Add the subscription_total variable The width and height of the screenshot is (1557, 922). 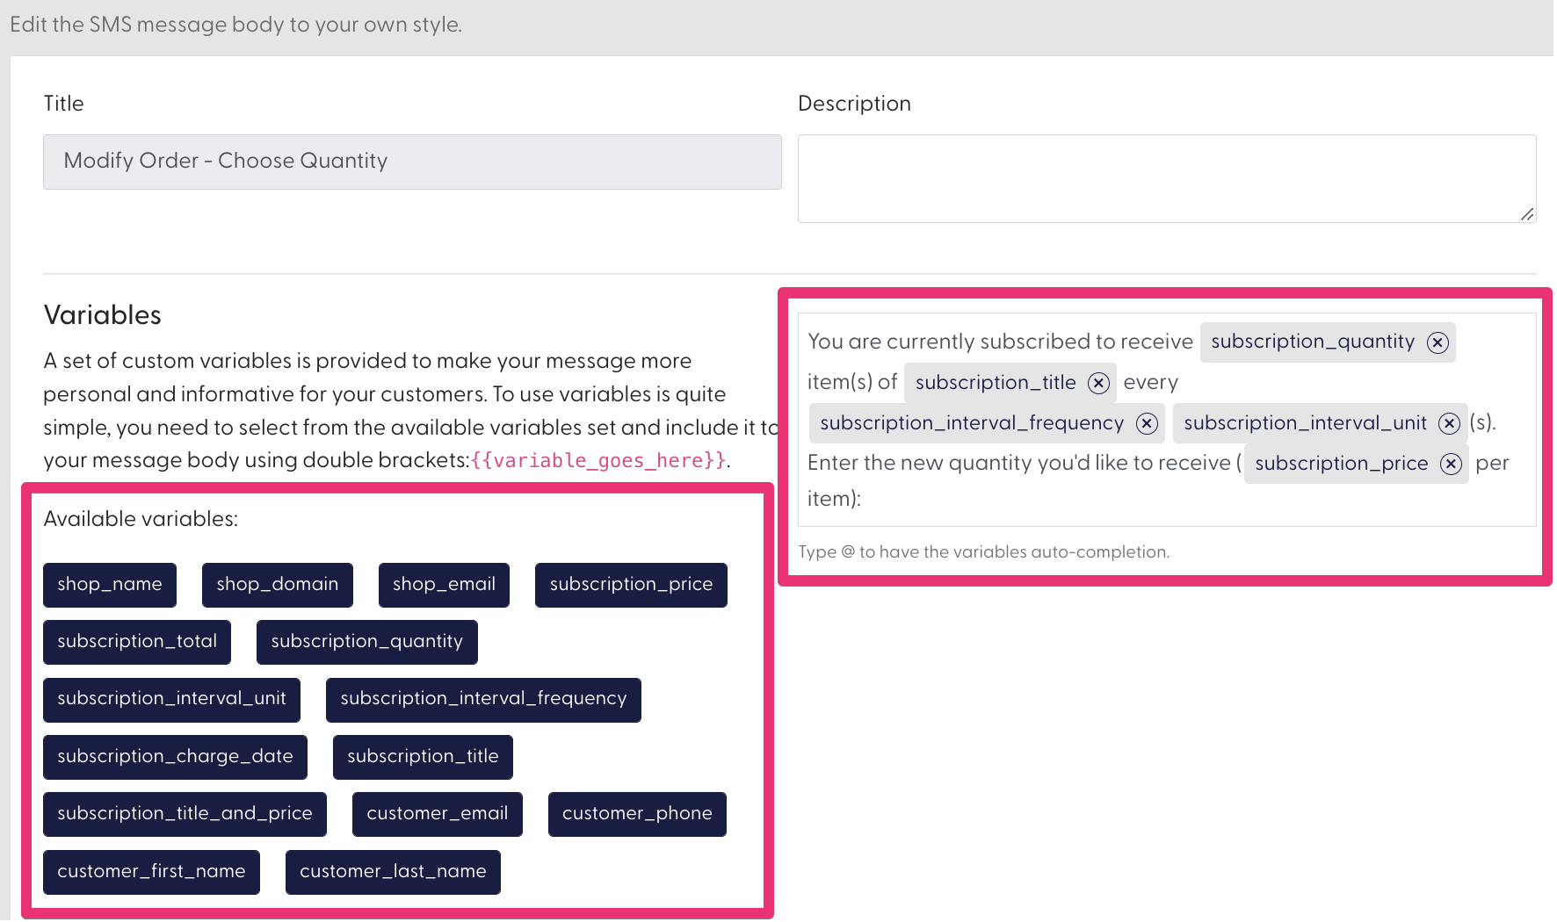(x=137, y=642)
